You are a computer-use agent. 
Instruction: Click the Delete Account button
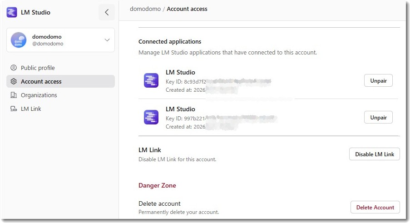[x=375, y=207]
